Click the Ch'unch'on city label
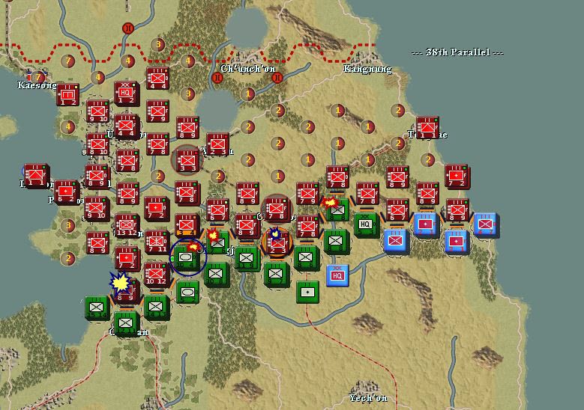The height and width of the screenshot is (410, 584). pyautogui.click(x=248, y=69)
